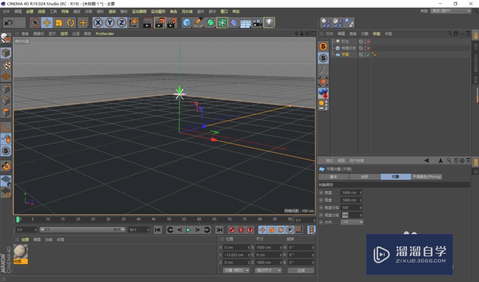Toggle red X enable mark for 灯光
This screenshot has width=479, height=282.
point(369,42)
